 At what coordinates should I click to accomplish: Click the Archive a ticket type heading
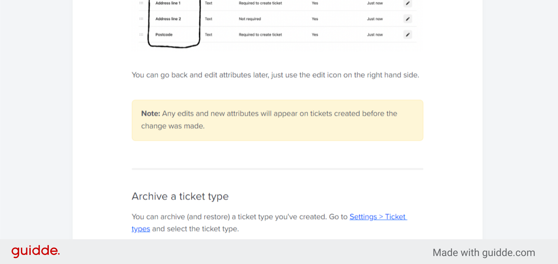(x=180, y=196)
